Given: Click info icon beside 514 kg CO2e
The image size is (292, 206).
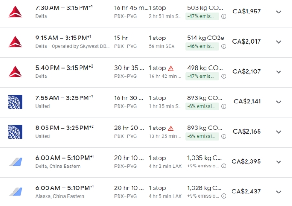Looking at the screenshot, I should coord(224,46).
